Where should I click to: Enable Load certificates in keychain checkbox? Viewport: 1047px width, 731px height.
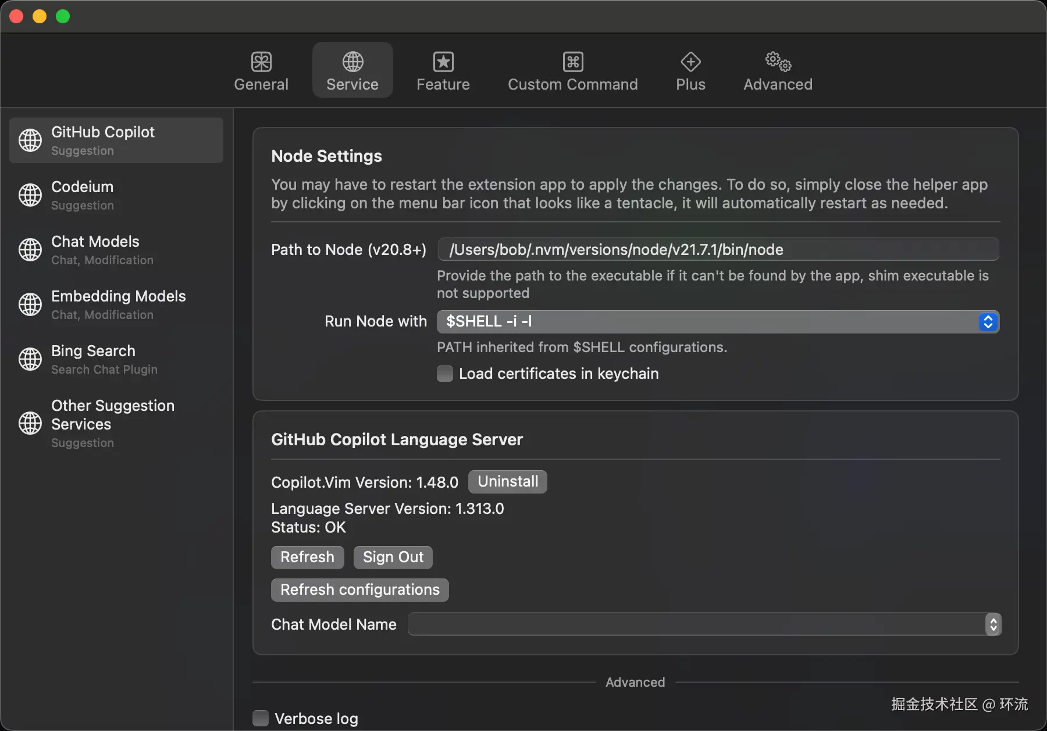(x=445, y=374)
